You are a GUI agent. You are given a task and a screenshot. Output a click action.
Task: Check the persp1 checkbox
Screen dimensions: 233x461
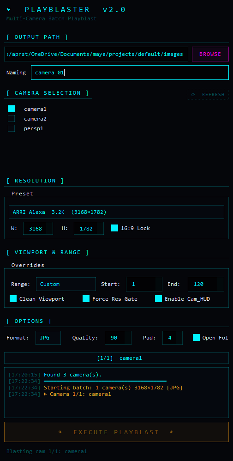[x=11, y=128]
